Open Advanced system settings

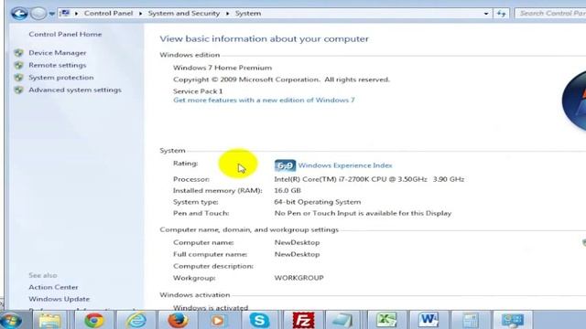(x=75, y=90)
